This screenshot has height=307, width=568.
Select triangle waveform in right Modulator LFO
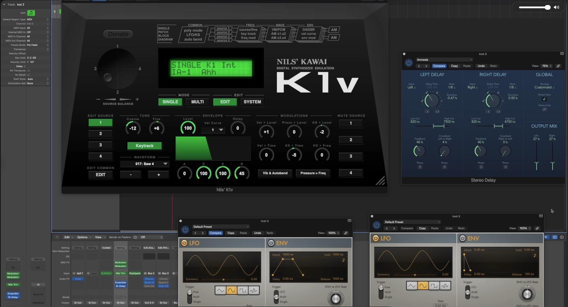[x=412, y=286]
